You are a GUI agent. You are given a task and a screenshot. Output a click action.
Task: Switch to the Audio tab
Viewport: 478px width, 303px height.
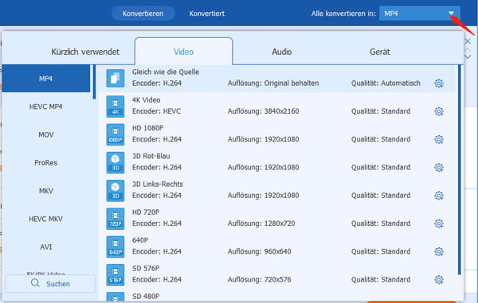(282, 52)
